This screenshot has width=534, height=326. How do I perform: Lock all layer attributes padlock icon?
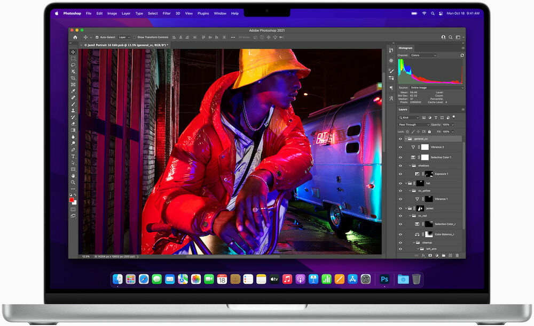pyautogui.click(x=429, y=132)
